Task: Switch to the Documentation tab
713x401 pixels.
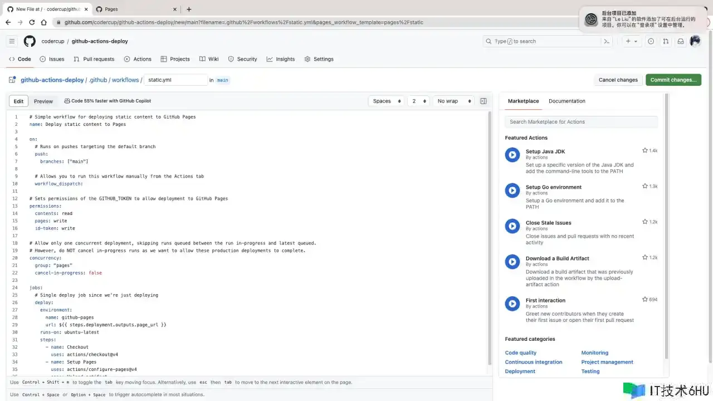Action: (567, 101)
